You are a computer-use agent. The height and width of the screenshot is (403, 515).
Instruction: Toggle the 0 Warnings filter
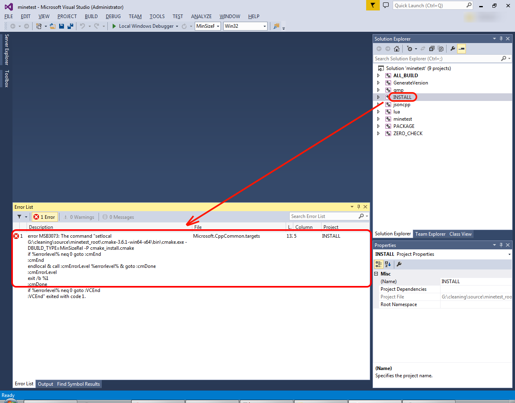click(x=79, y=217)
